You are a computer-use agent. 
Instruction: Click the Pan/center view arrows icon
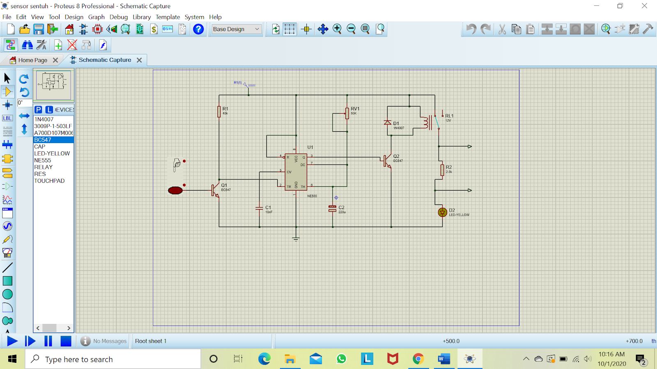click(323, 29)
